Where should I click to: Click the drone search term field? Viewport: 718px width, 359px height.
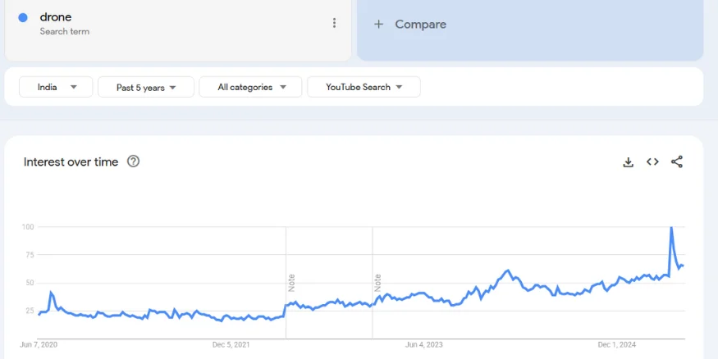coord(56,17)
